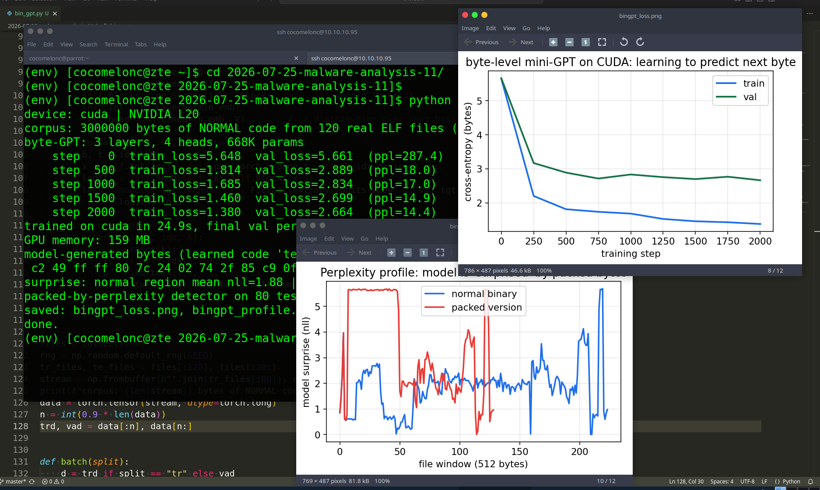Viewport: 820px width, 490px height.
Task: Zoom out on perplexity profile image
Action: click(x=407, y=252)
